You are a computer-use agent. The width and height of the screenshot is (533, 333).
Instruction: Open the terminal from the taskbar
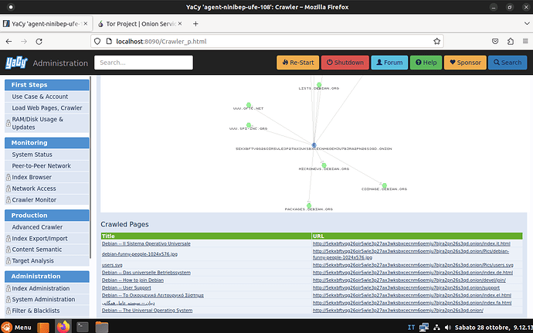(x=83, y=327)
